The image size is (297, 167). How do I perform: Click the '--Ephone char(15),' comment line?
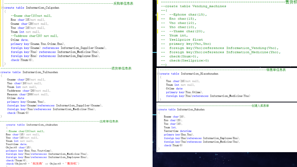188,14
